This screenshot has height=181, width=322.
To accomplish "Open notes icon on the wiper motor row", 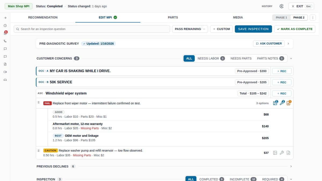I will (288, 103).
